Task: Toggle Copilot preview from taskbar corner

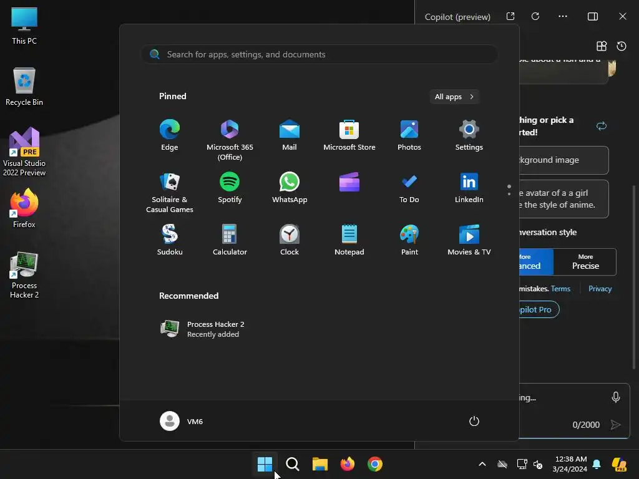Action: 619,464
